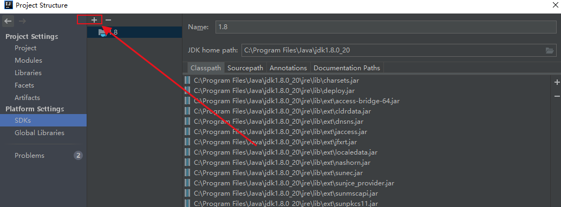Open Facets settings page

pyautogui.click(x=24, y=85)
